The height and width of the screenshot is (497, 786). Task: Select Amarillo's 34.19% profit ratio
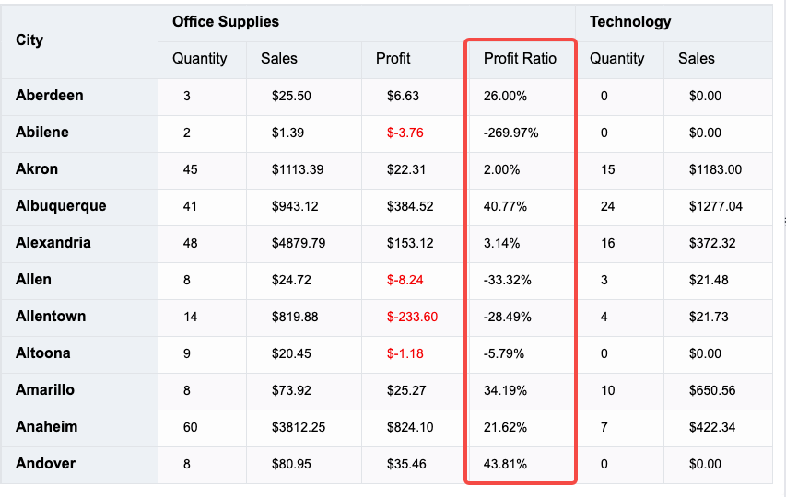(x=505, y=390)
